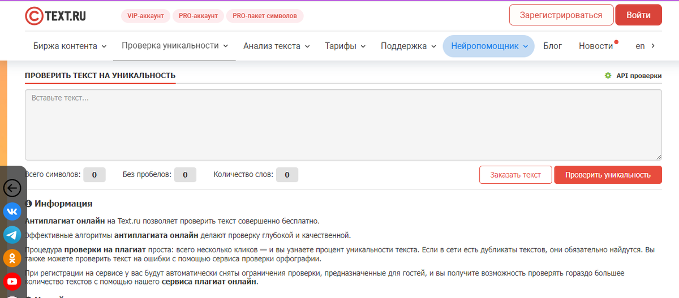Share via the Telegram icon

click(12, 235)
